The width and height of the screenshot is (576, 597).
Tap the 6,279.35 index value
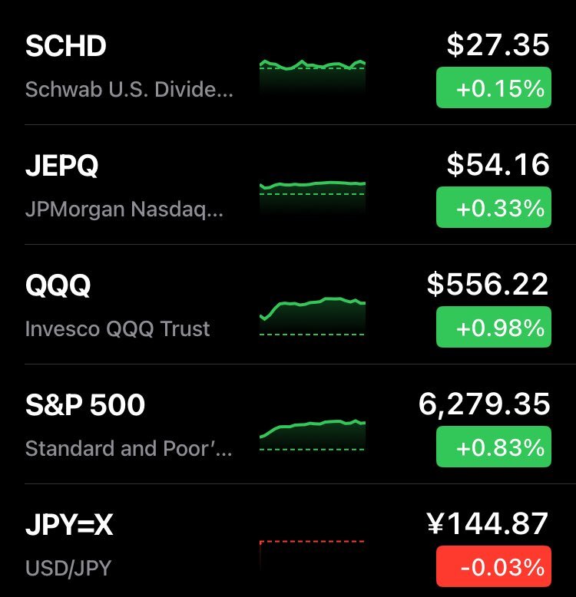pyautogui.click(x=484, y=404)
